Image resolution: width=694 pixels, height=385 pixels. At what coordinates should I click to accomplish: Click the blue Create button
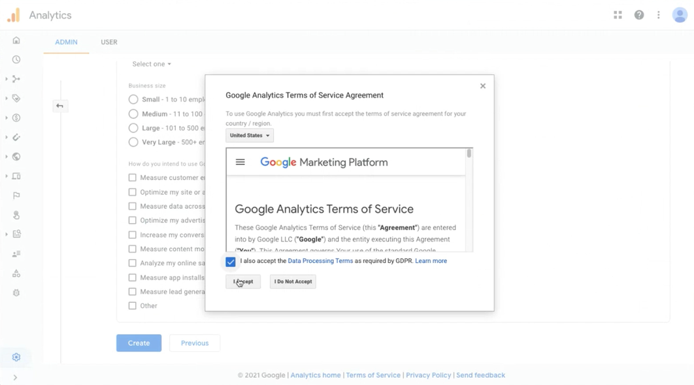139,343
